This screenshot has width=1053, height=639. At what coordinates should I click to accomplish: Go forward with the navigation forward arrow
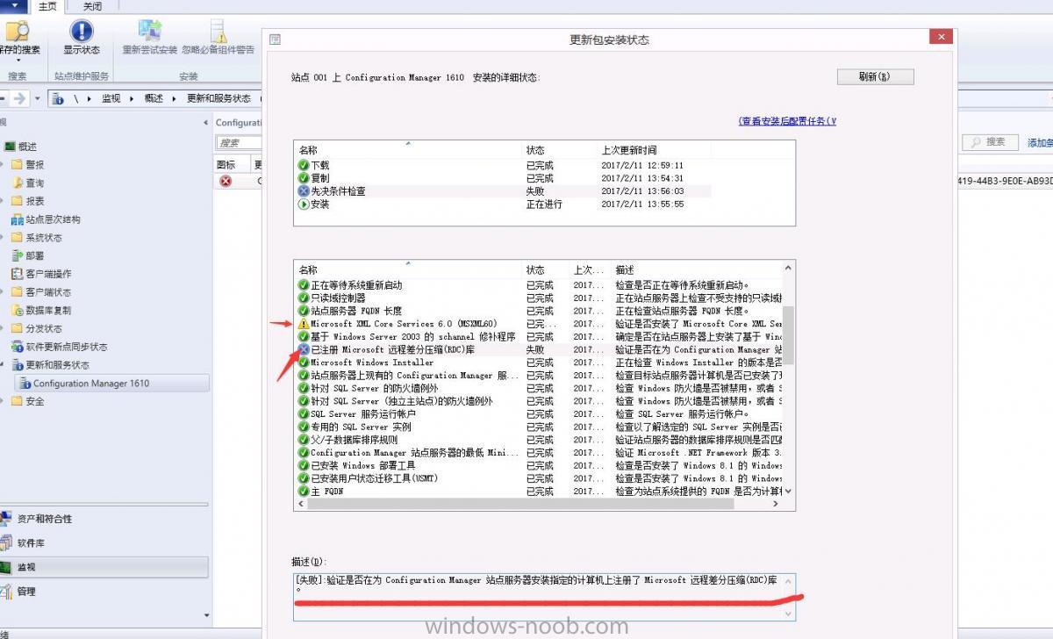[19, 98]
